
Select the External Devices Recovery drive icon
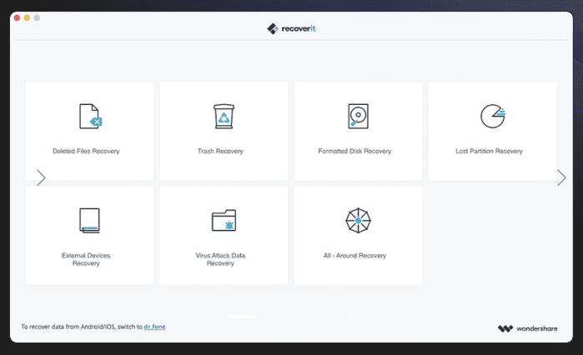[89, 221]
